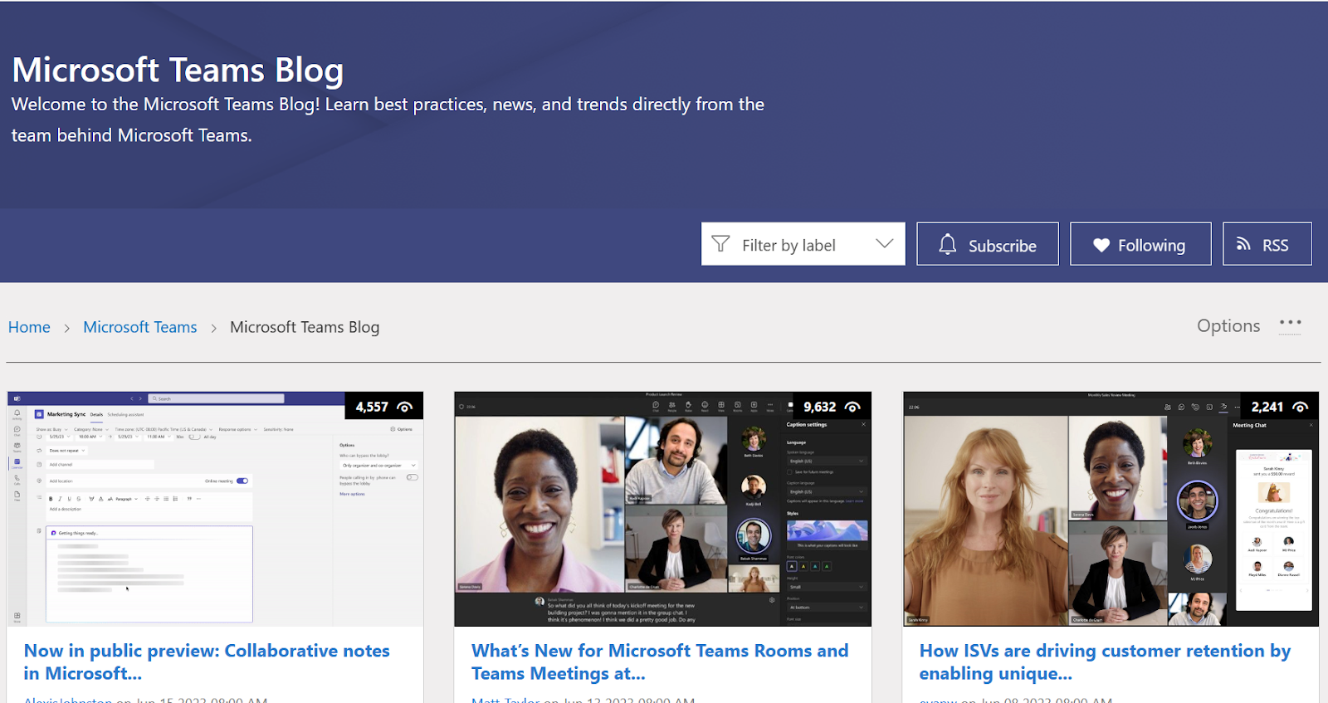
Task: Go to Home in the breadcrumb
Action: coord(29,327)
